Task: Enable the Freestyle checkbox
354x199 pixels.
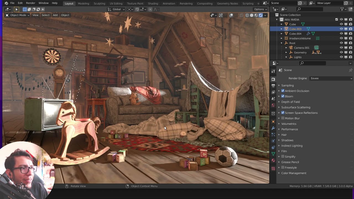Action: tap(283, 167)
